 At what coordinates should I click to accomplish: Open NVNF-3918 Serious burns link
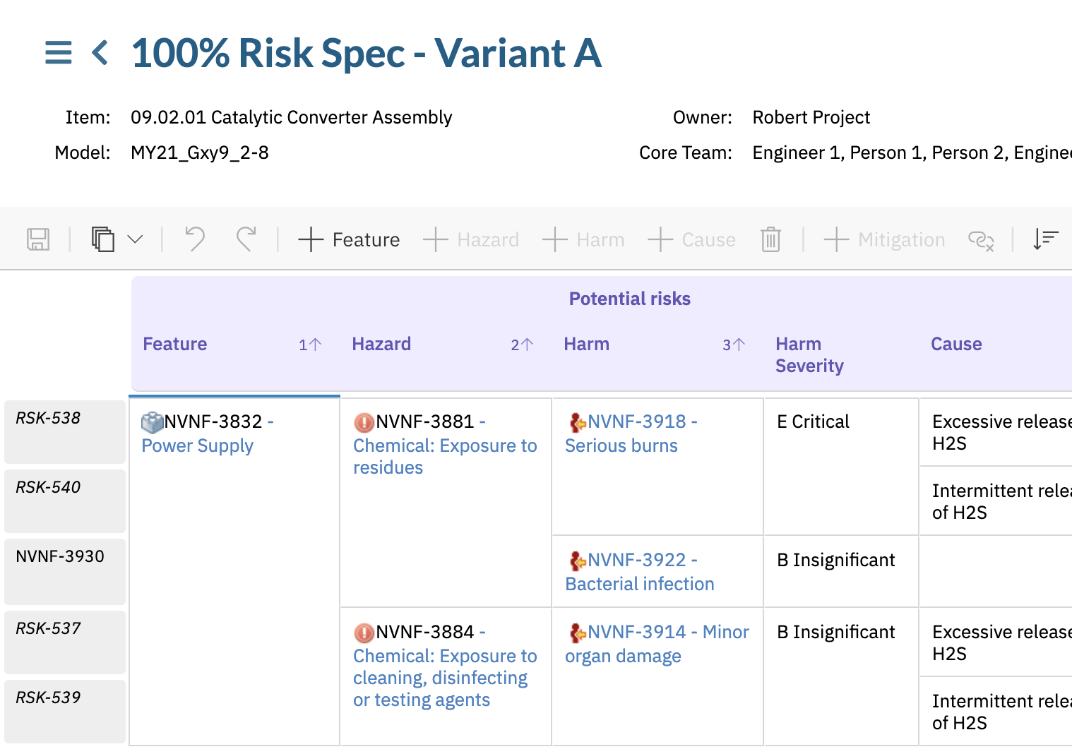coord(621,445)
